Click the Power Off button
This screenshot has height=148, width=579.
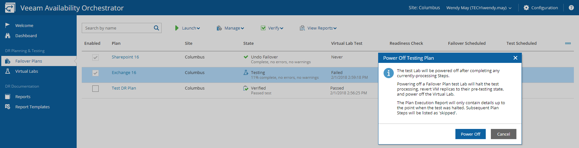[470, 134]
